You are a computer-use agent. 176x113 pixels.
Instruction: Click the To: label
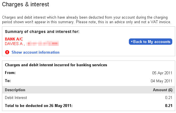[8, 81]
